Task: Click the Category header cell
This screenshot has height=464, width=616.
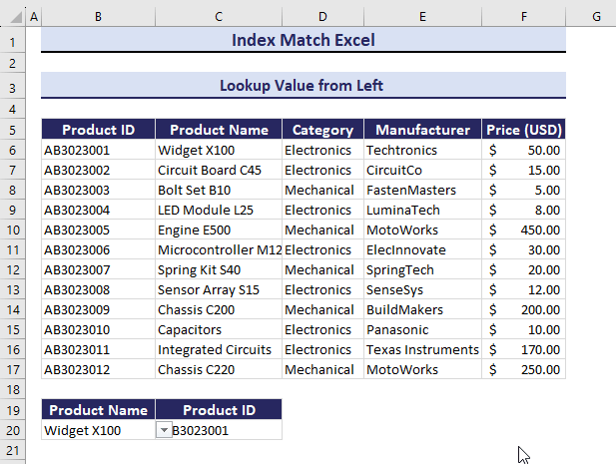Action: click(321, 130)
